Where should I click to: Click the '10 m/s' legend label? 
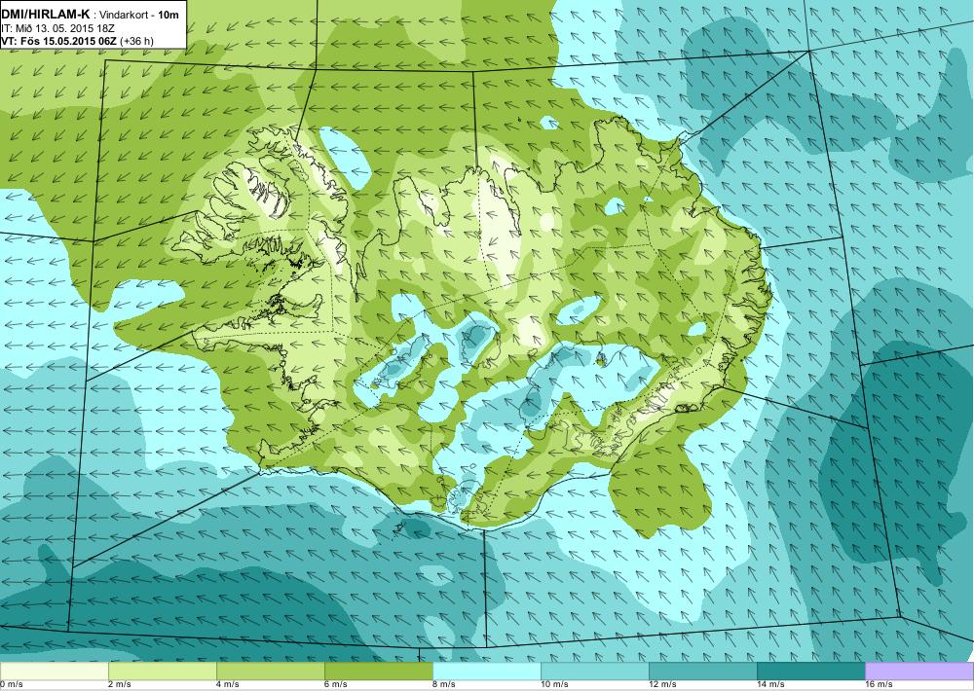point(554,685)
